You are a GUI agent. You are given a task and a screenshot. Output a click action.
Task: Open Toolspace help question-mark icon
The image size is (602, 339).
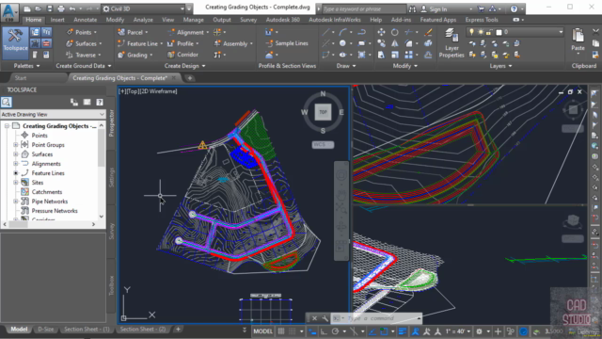[x=100, y=102]
